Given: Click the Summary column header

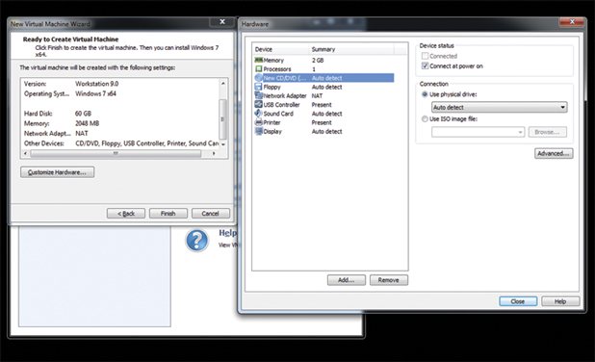Looking at the screenshot, I should 351,49.
